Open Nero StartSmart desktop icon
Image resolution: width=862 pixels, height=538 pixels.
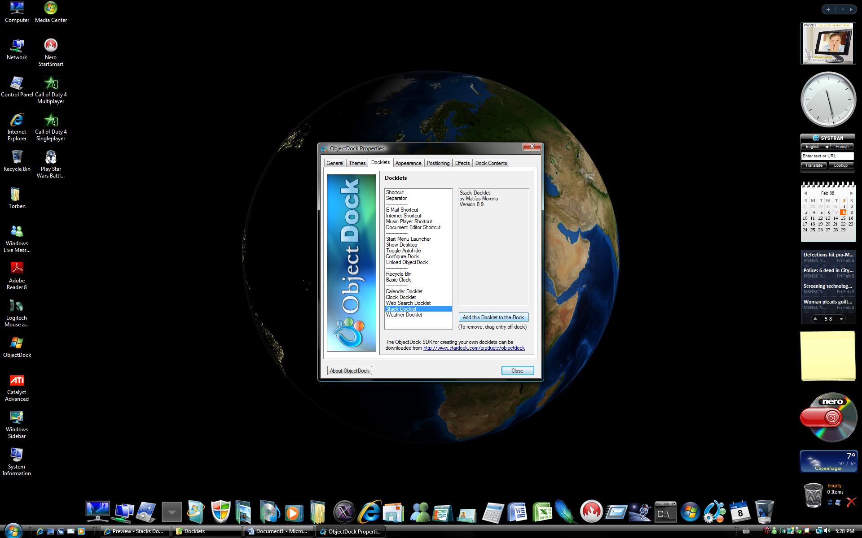[x=51, y=52]
